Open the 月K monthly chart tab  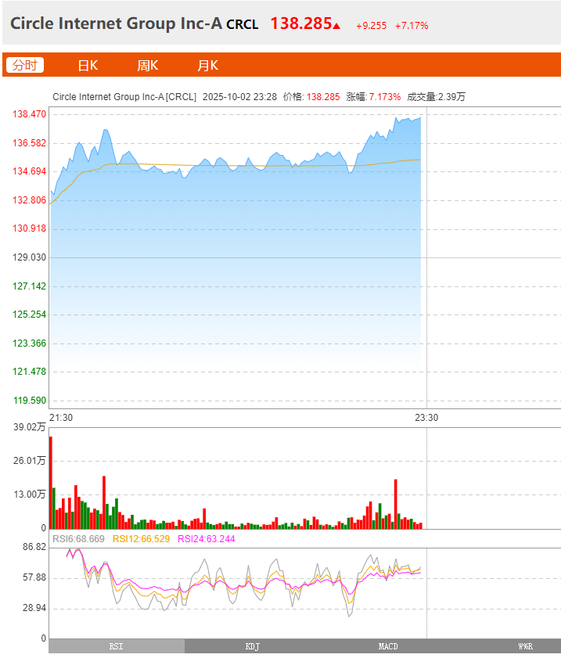pyautogui.click(x=207, y=66)
